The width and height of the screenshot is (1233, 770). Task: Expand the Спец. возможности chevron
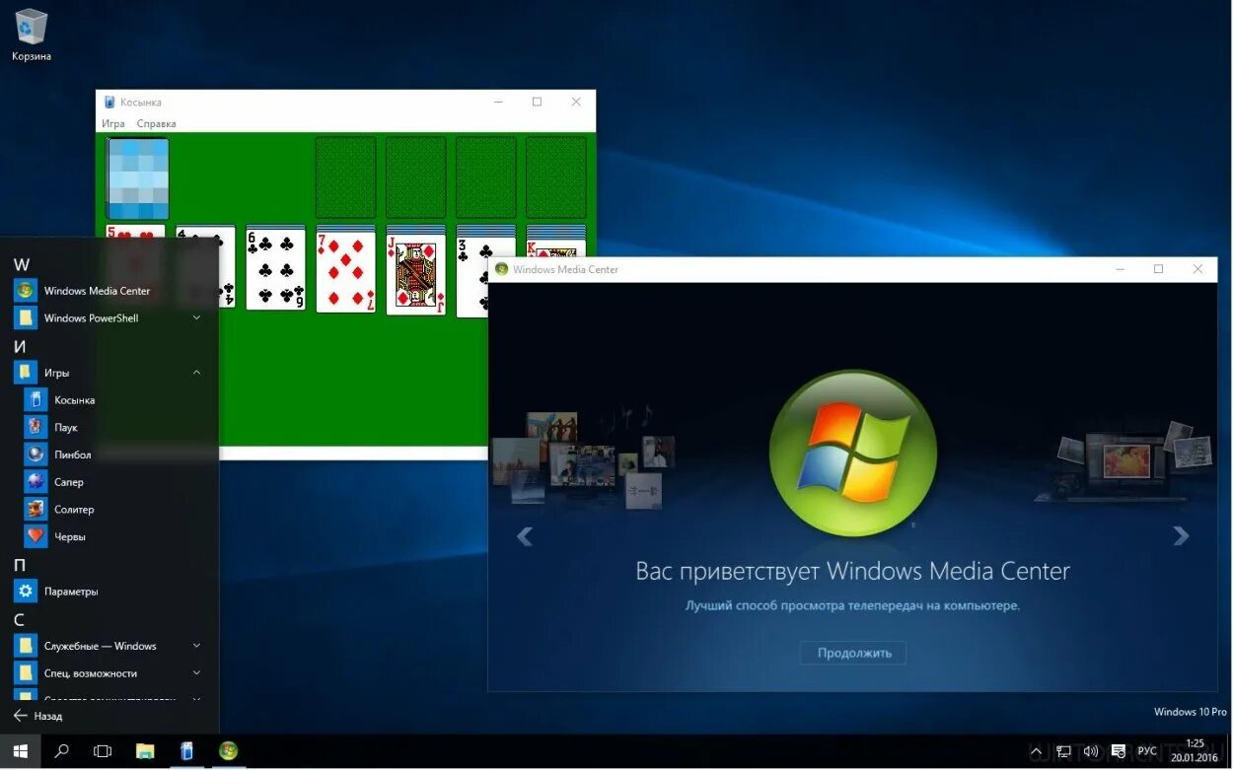coord(196,673)
